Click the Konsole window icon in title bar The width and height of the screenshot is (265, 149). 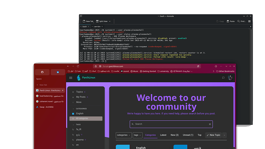coord(81,16)
